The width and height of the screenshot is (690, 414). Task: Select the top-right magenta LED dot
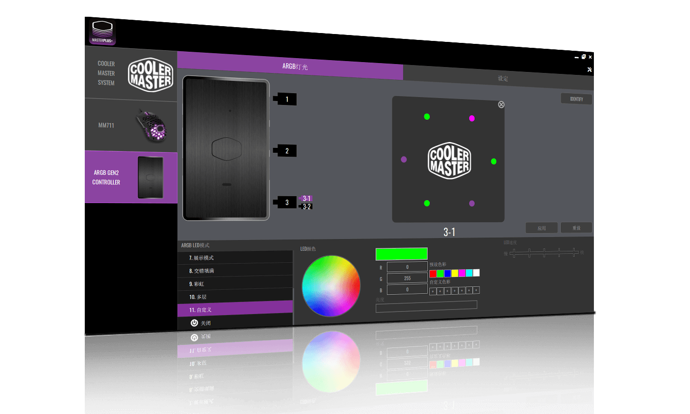(x=472, y=118)
